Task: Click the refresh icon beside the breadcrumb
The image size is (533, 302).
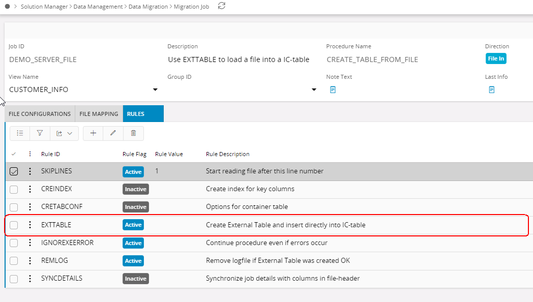Action: tap(221, 6)
